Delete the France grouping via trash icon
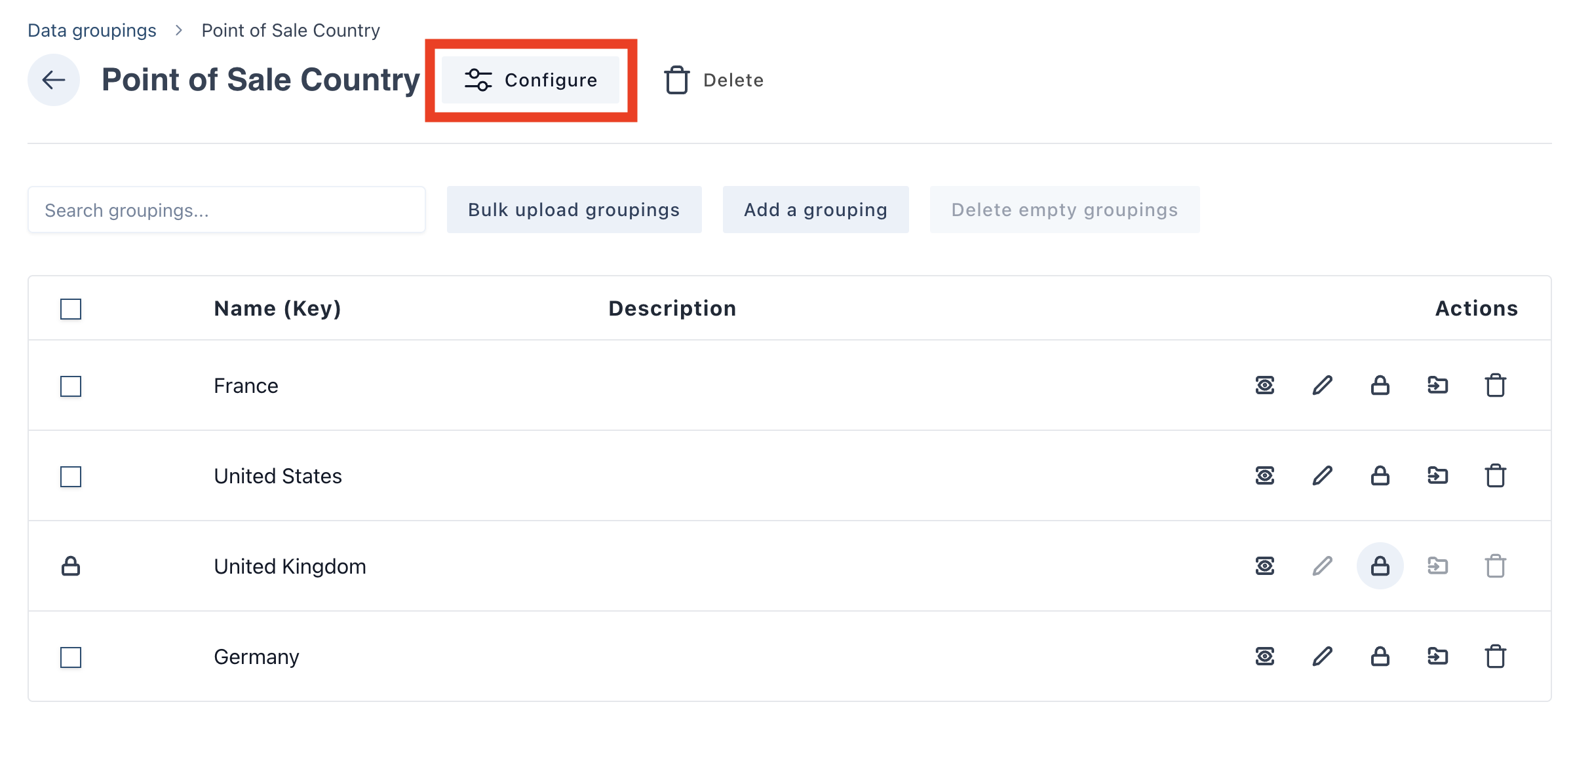1573x757 pixels. [x=1496, y=386]
